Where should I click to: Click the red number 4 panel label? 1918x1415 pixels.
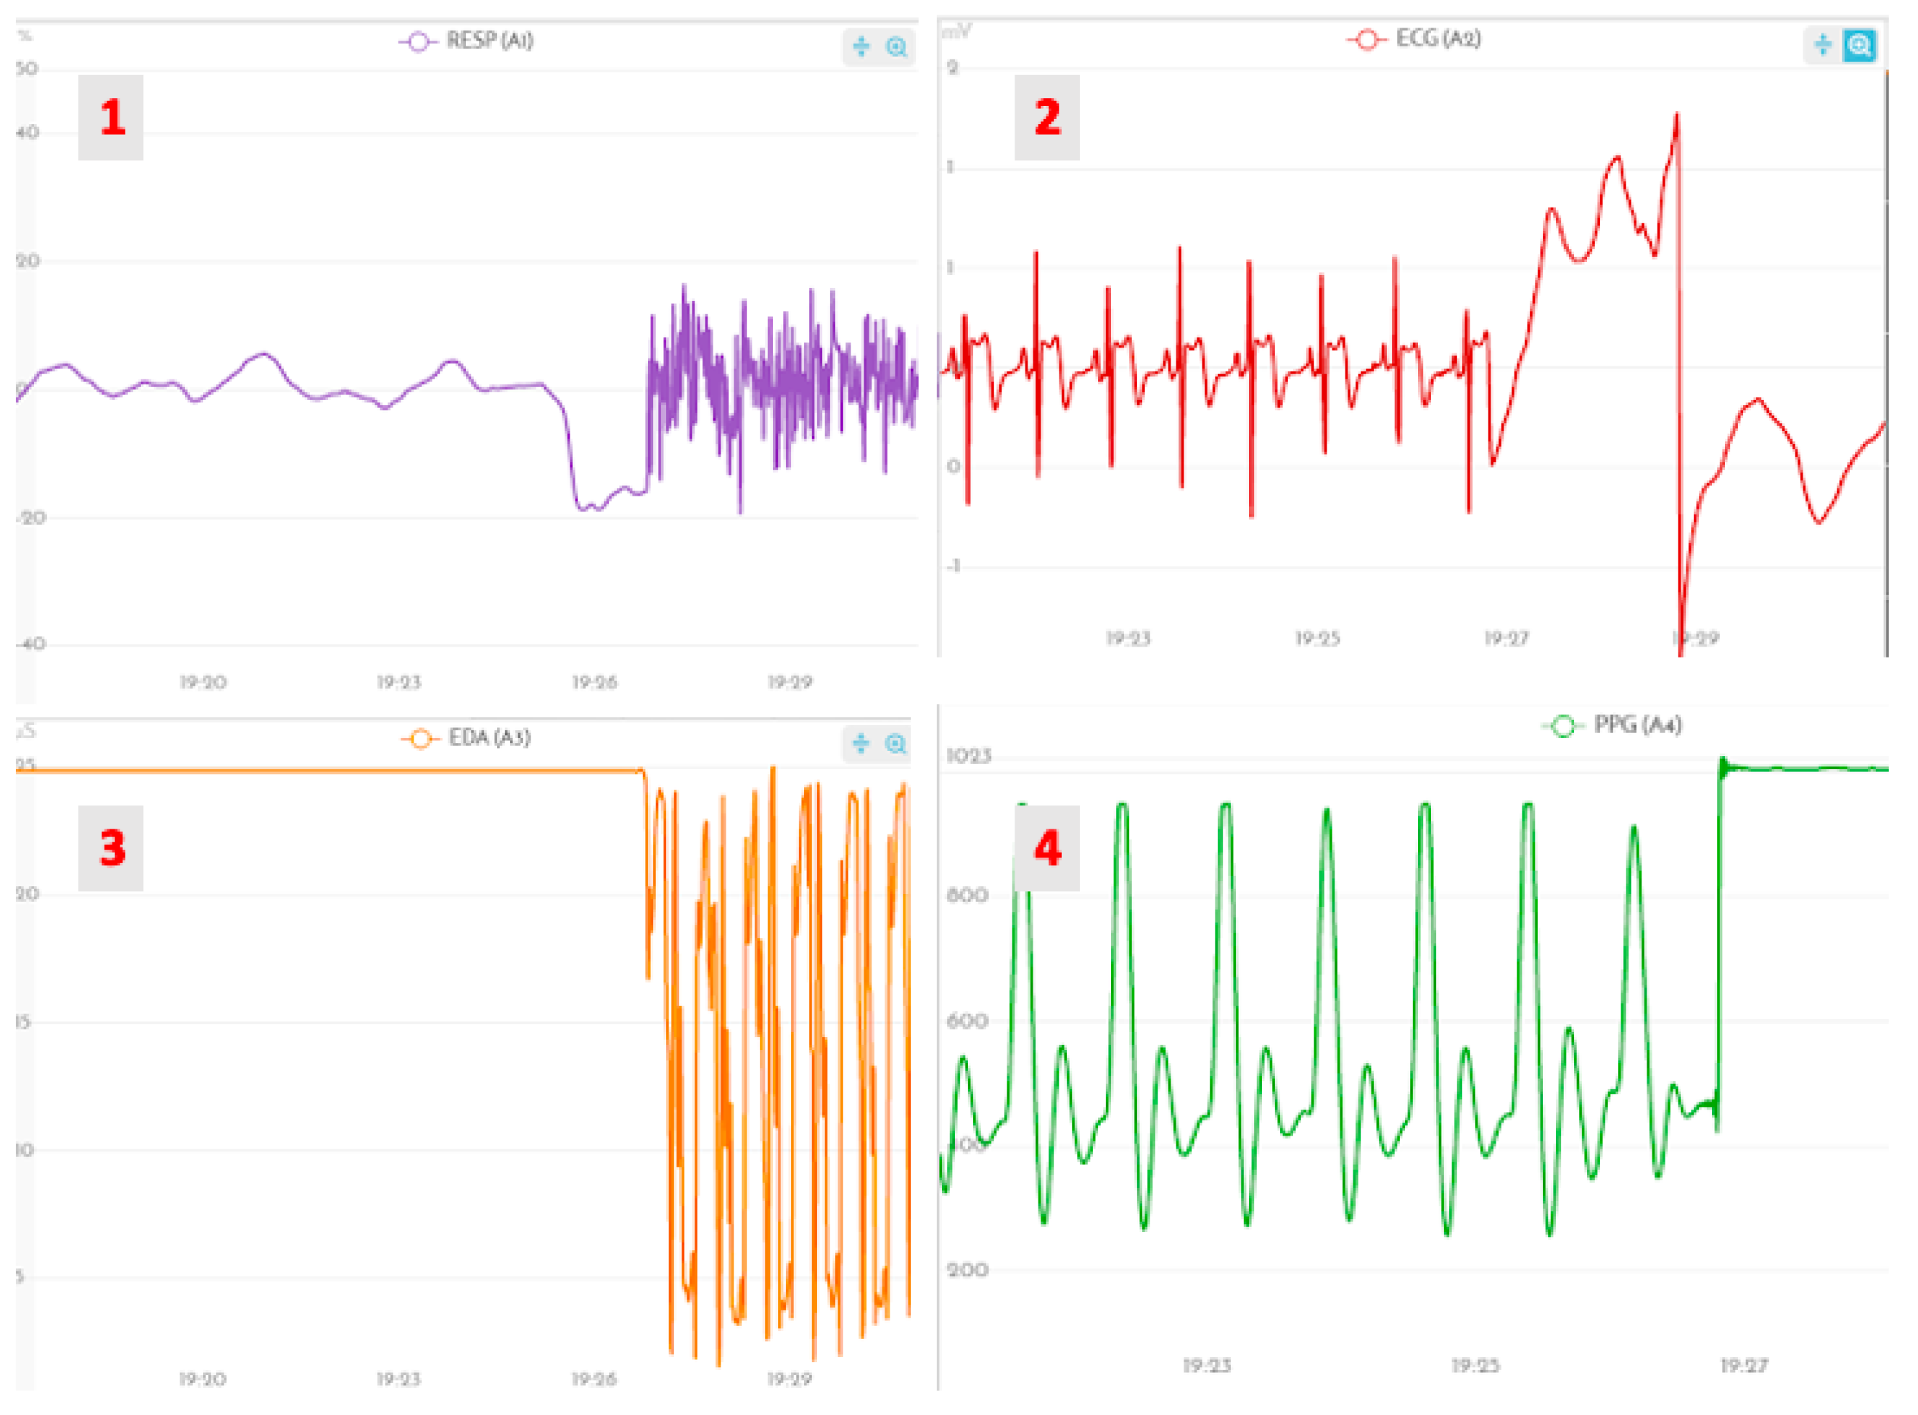coord(1046,848)
